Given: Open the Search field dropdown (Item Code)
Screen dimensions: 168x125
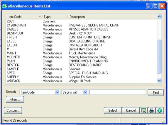Looking at the screenshot, I should pos(57,92).
